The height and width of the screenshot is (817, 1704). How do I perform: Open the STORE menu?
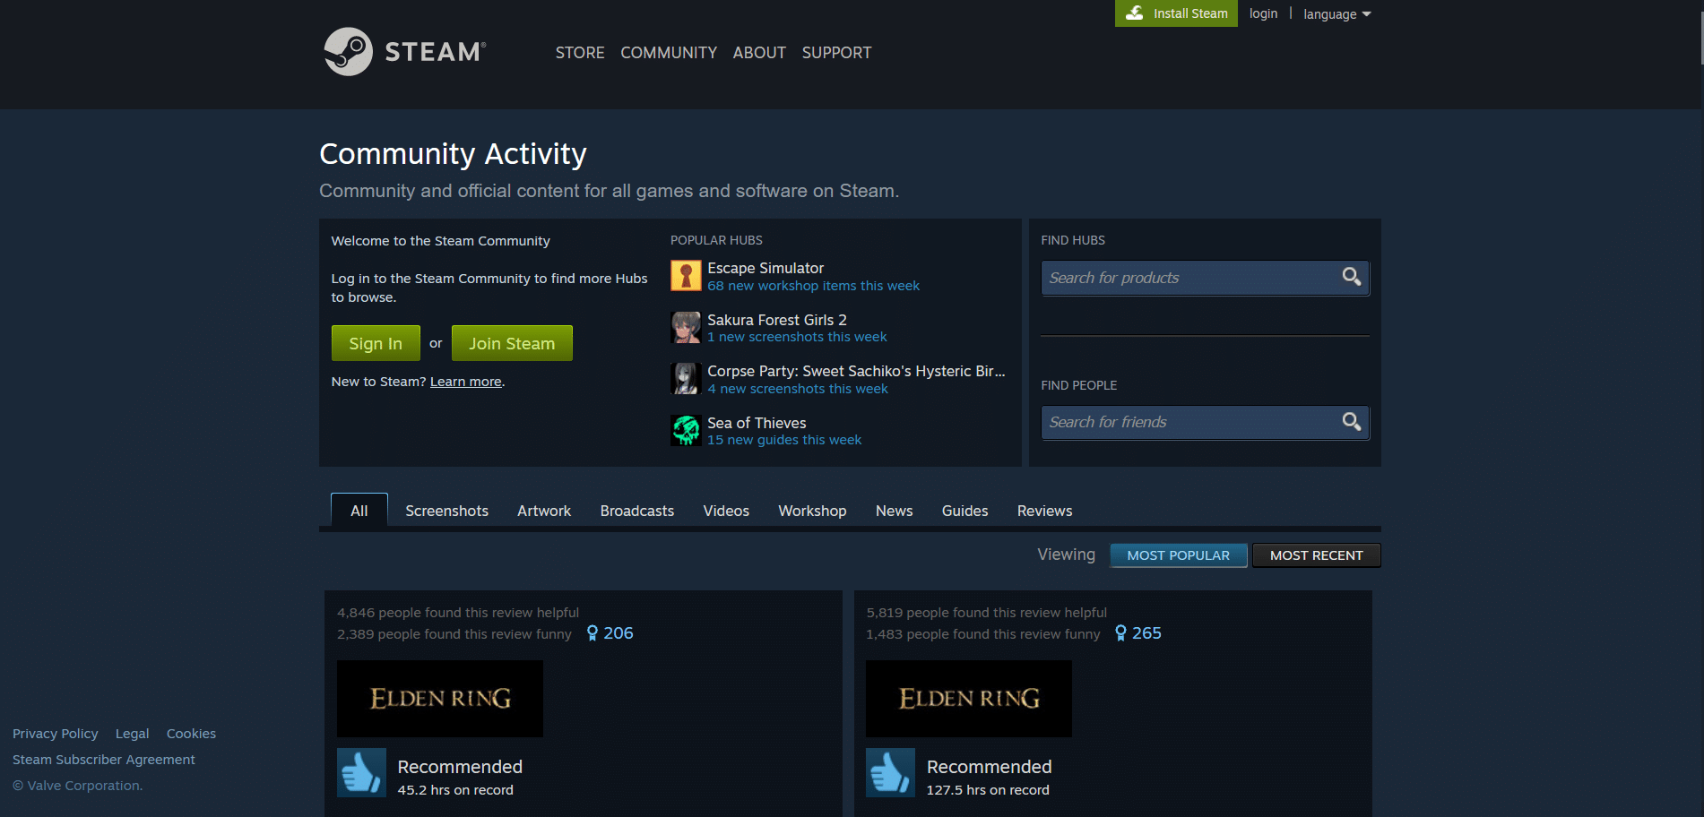[580, 53]
